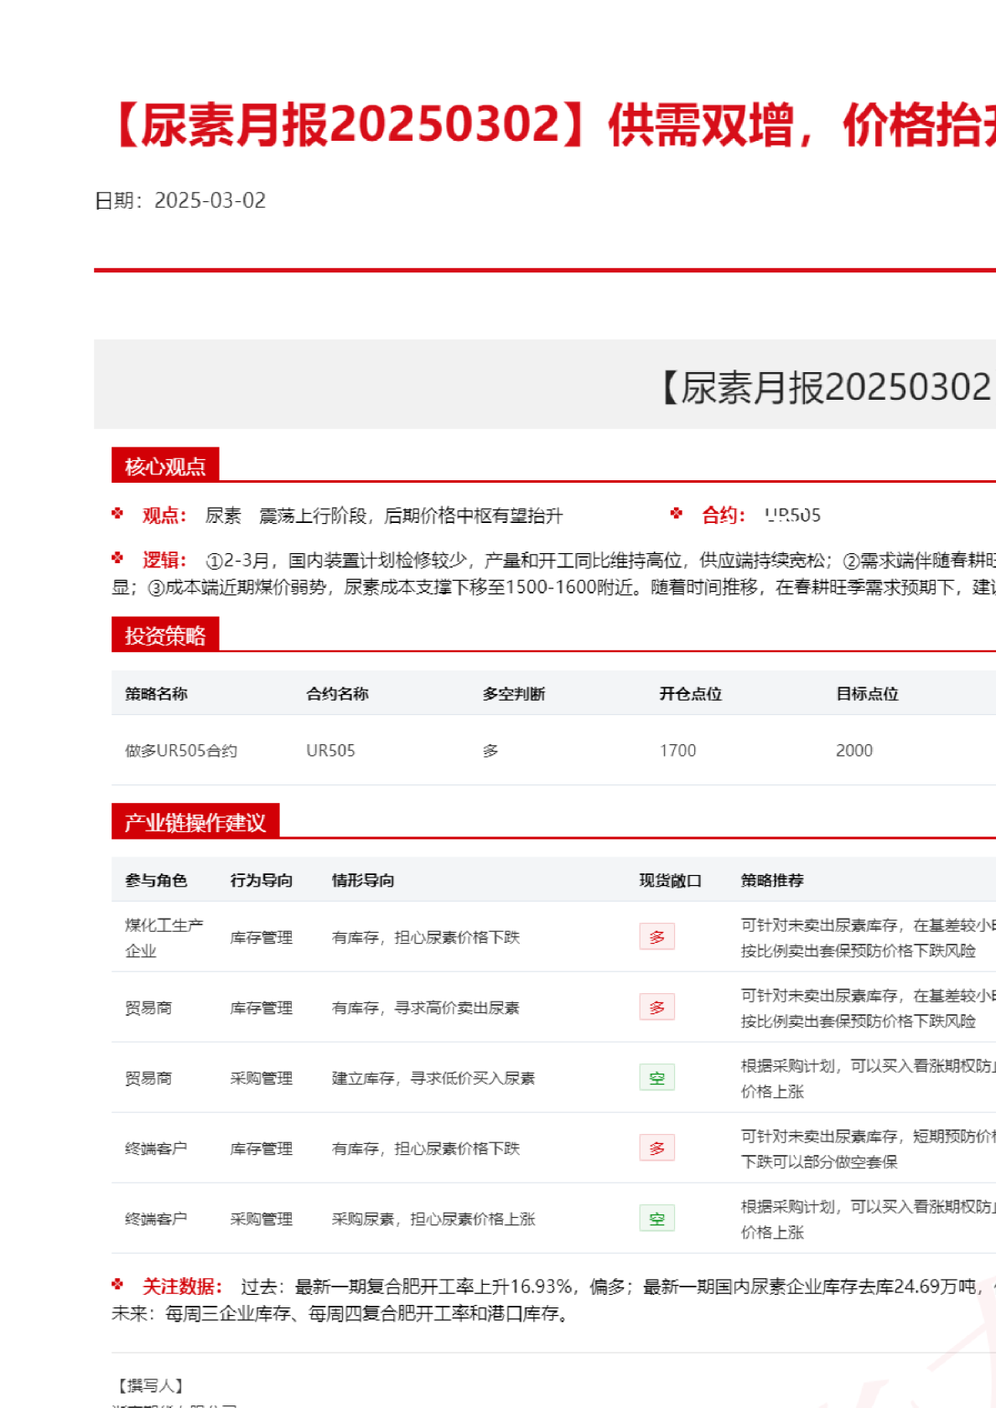Click 采购管理 in the 采购尿素 row

[262, 1219]
